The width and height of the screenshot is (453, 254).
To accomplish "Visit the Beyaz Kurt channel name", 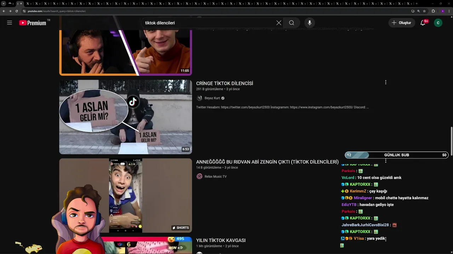I will [212, 98].
